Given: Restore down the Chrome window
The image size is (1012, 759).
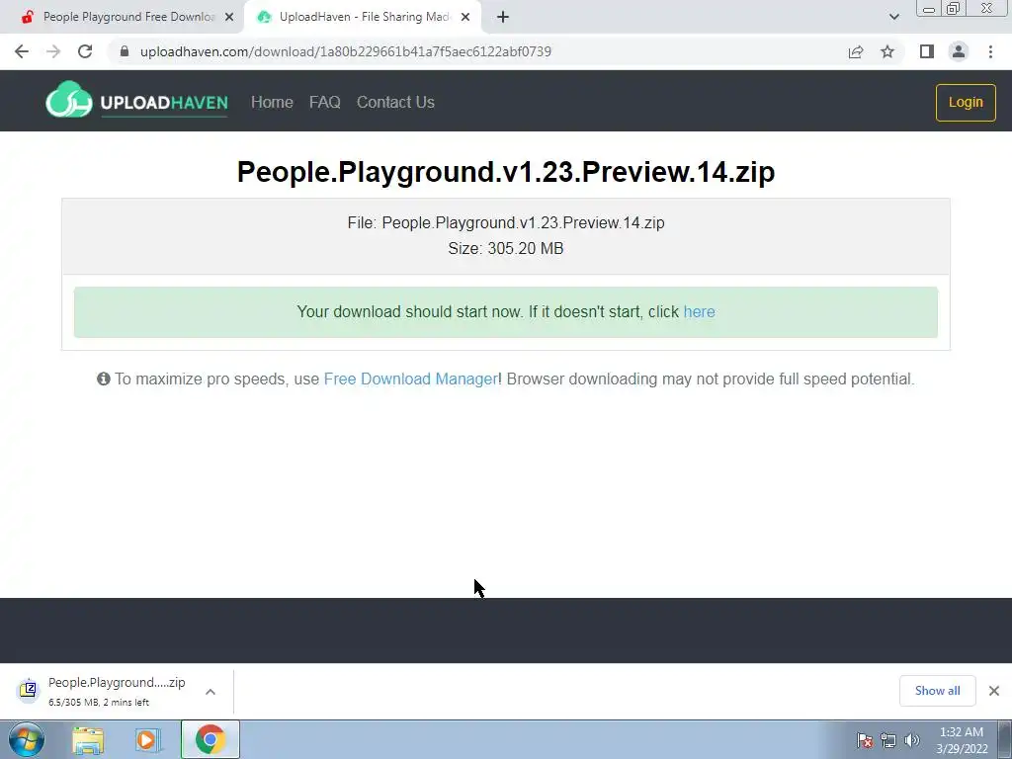Looking at the screenshot, I should [x=954, y=9].
